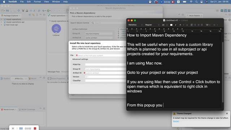Align text left in TextEdit
Screen dimensions: 231x130
tap(192, 25)
